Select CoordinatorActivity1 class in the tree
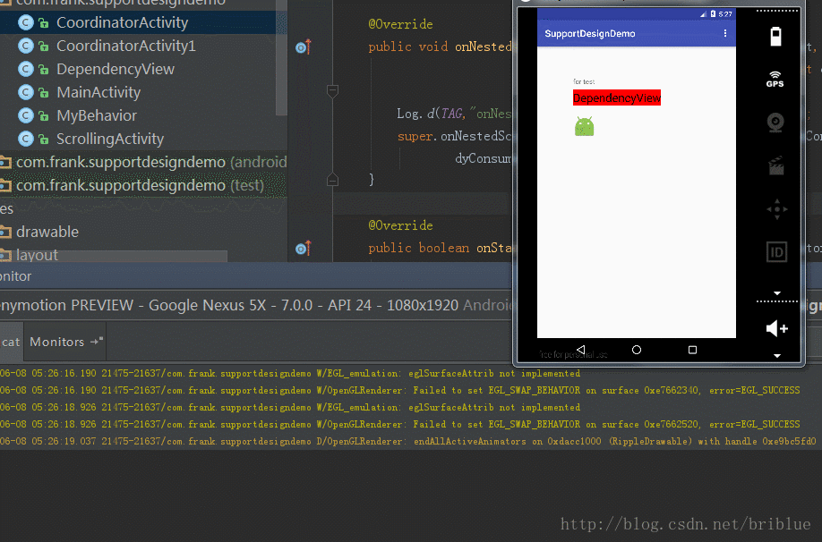 [x=126, y=47]
